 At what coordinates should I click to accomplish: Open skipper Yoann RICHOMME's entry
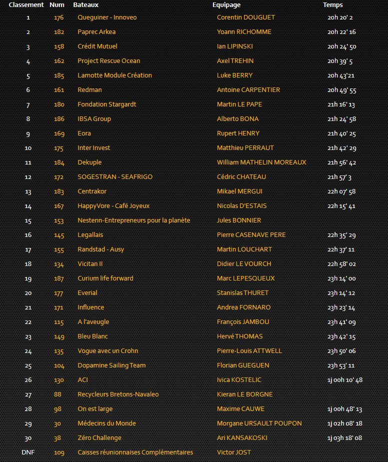click(244, 32)
